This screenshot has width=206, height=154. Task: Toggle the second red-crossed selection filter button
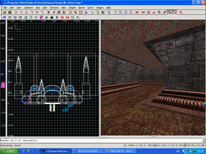[143, 12]
